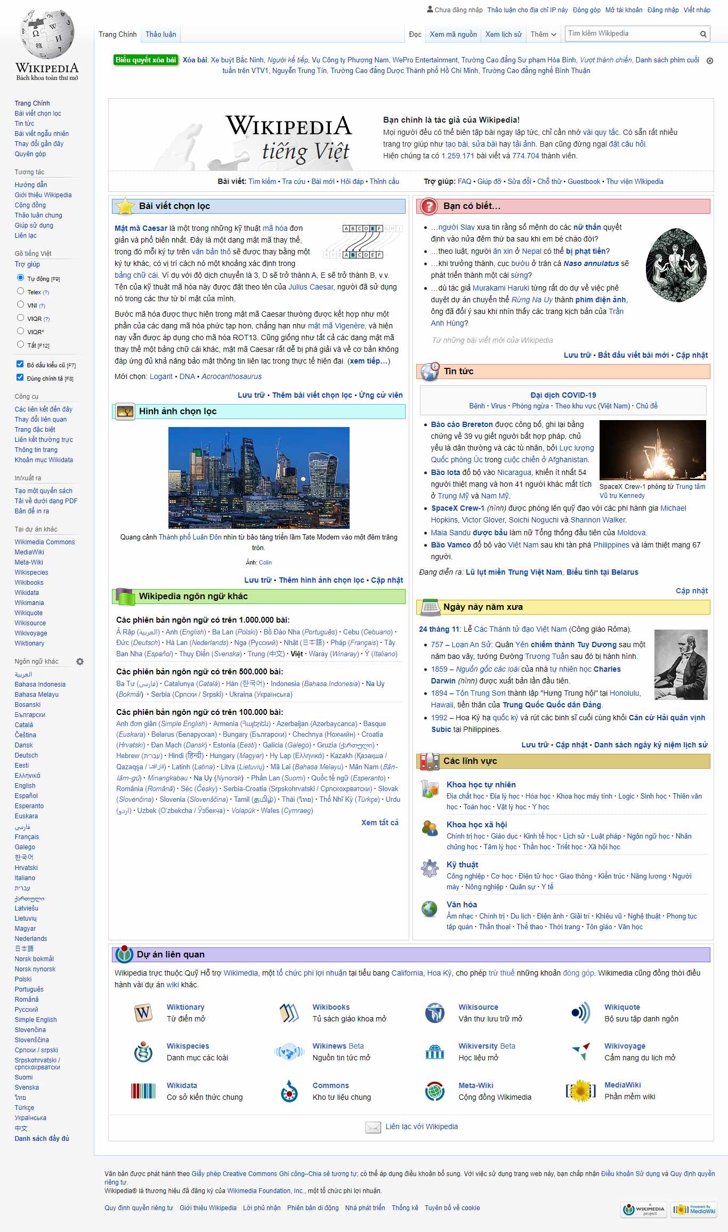
Task: Click the Powered by MediaWiki badge
Action: (x=694, y=1210)
